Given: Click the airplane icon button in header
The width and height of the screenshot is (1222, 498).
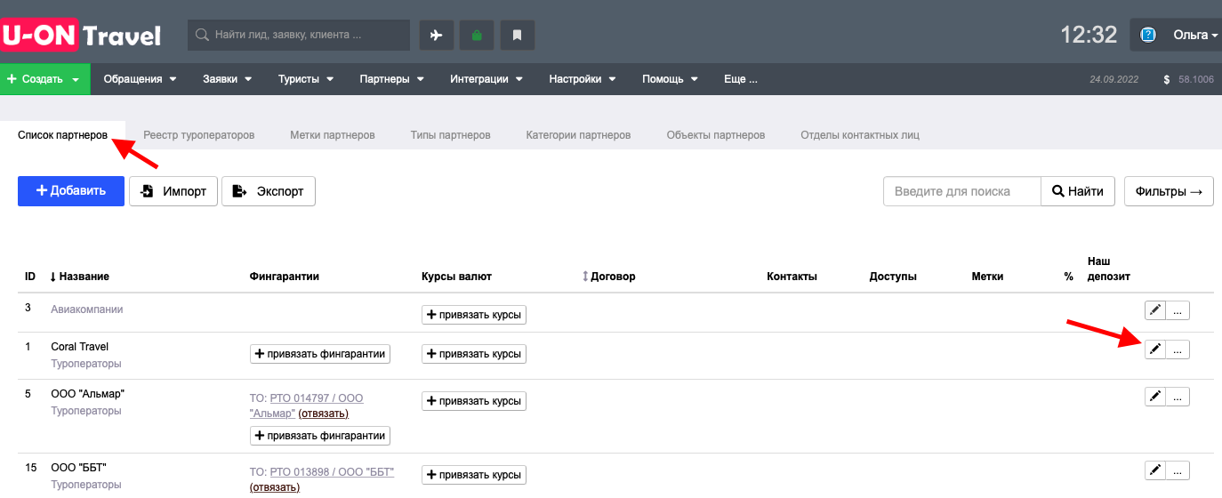Looking at the screenshot, I should coord(436,36).
